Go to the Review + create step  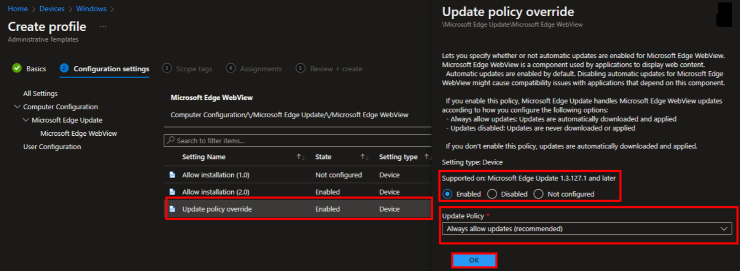coord(329,69)
